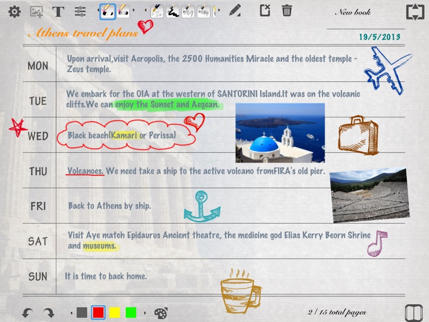429x322 pixels.
Task: Tap the WED row label
Action: click(38, 136)
